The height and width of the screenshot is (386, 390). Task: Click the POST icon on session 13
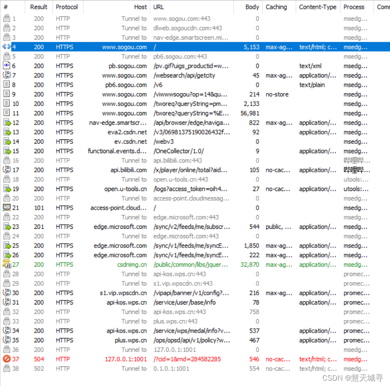(x=8, y=132)
